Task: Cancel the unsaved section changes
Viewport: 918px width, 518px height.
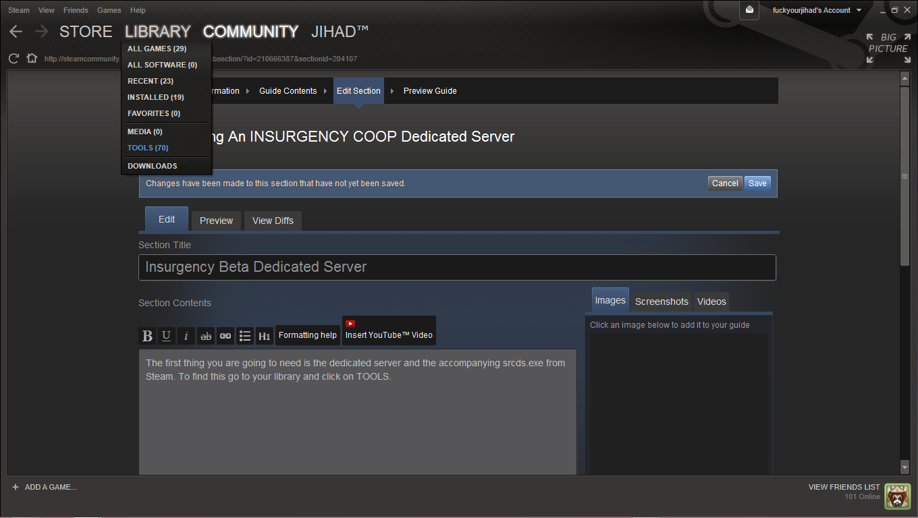Action: [725, 183]
